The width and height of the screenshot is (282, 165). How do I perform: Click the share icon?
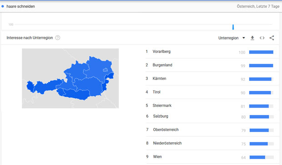(x=272, y=38)
